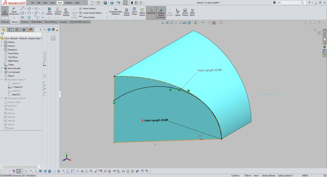Expand the History node
Viewport: 327px width, 177px height.
pyautogui.click(x=2, y=42)
